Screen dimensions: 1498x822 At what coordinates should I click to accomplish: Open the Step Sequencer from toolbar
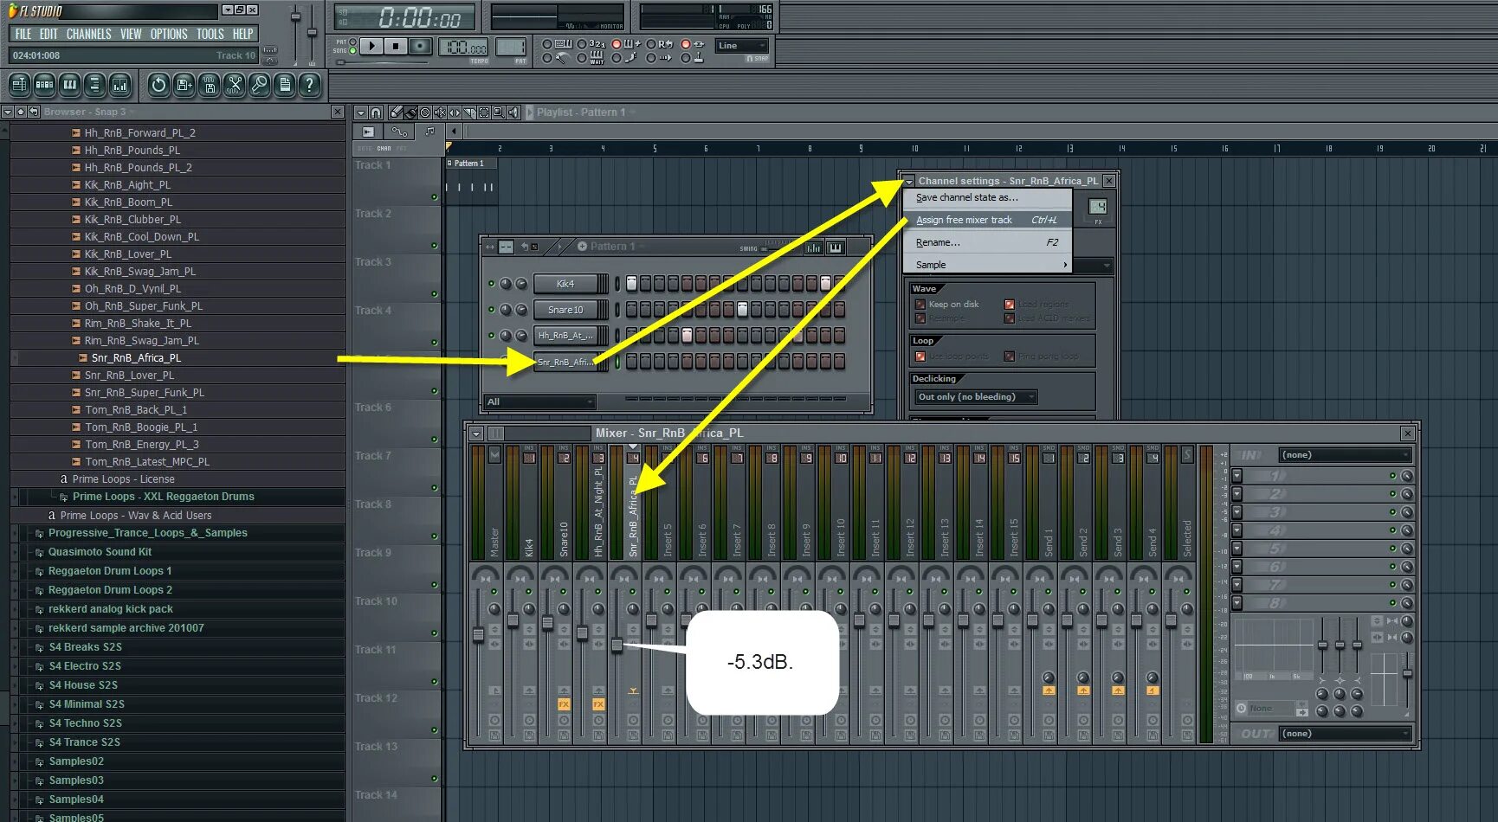pos(44,85)
